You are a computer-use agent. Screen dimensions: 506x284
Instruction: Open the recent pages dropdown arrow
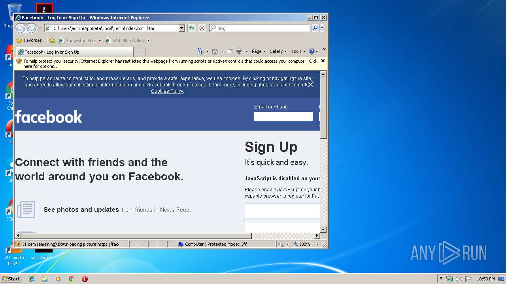40,28
